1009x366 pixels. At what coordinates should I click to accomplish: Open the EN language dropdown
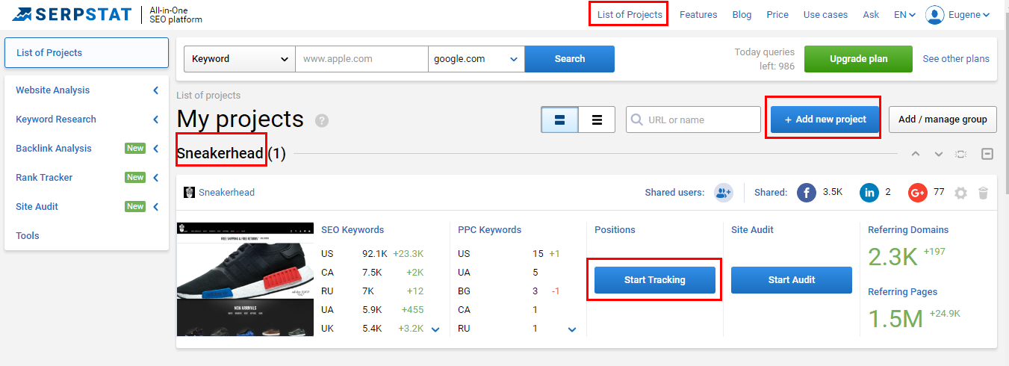pyautogui.click(x=904, y=15)
